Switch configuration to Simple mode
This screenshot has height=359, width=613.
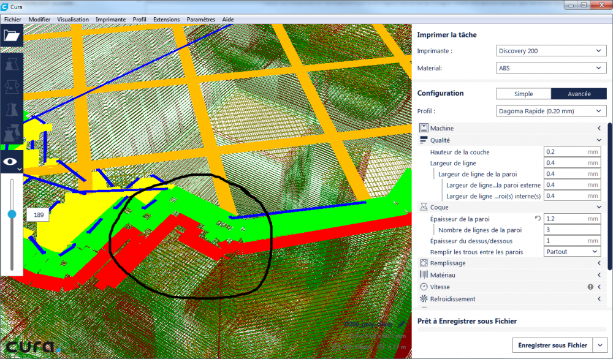(x=524, y=94)
